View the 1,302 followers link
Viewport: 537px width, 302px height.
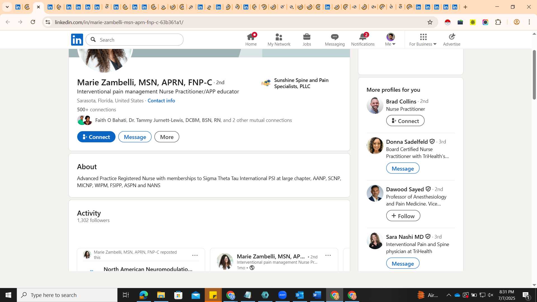pos(93,220)
